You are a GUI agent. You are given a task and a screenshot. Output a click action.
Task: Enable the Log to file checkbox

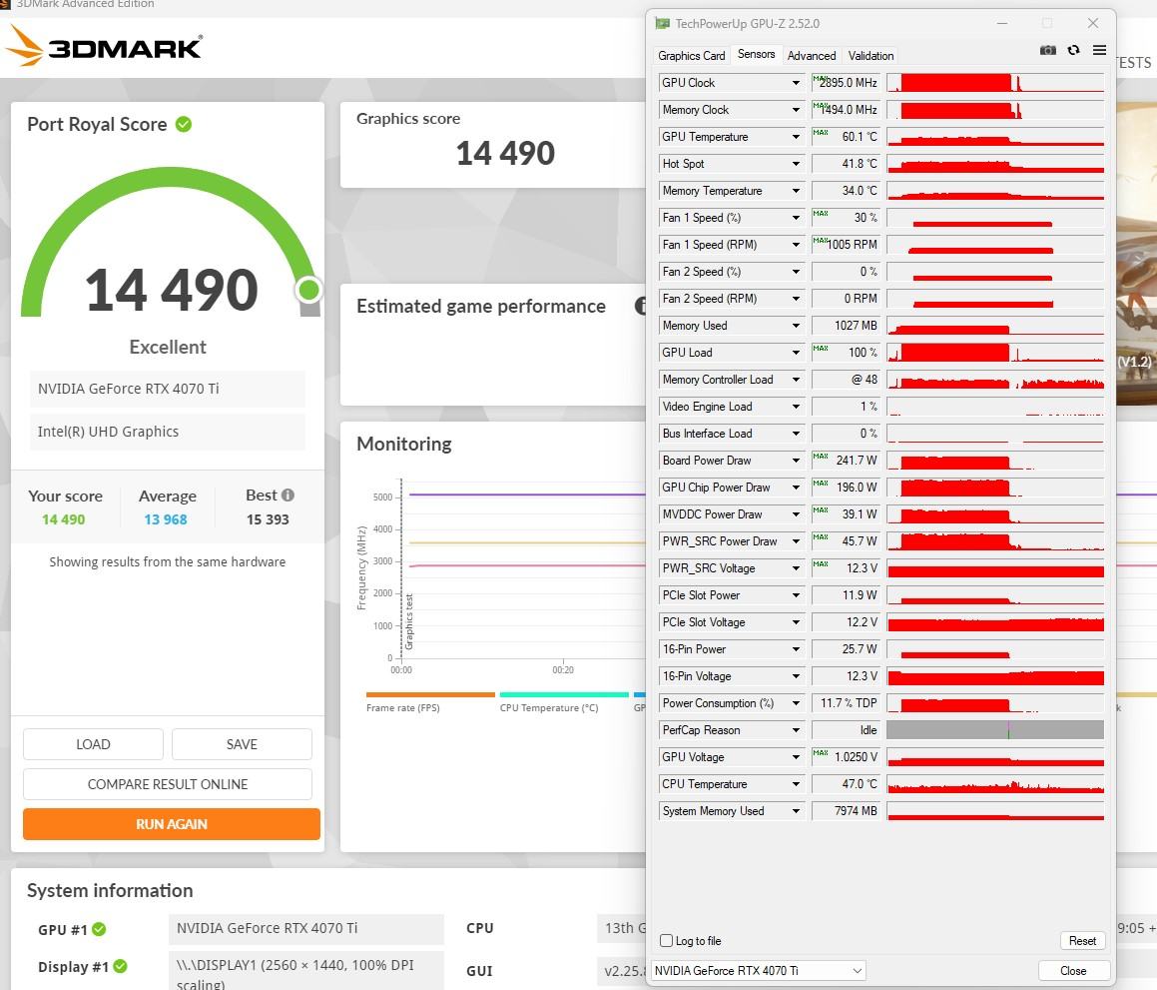[666, 940]
